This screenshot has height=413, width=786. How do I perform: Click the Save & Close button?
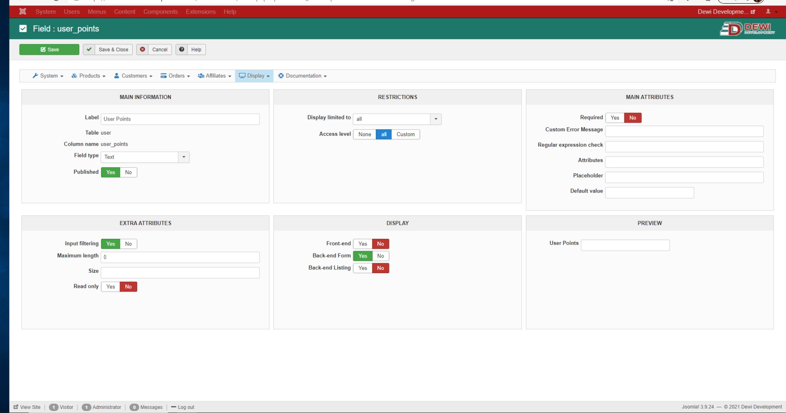coord(108,49)
